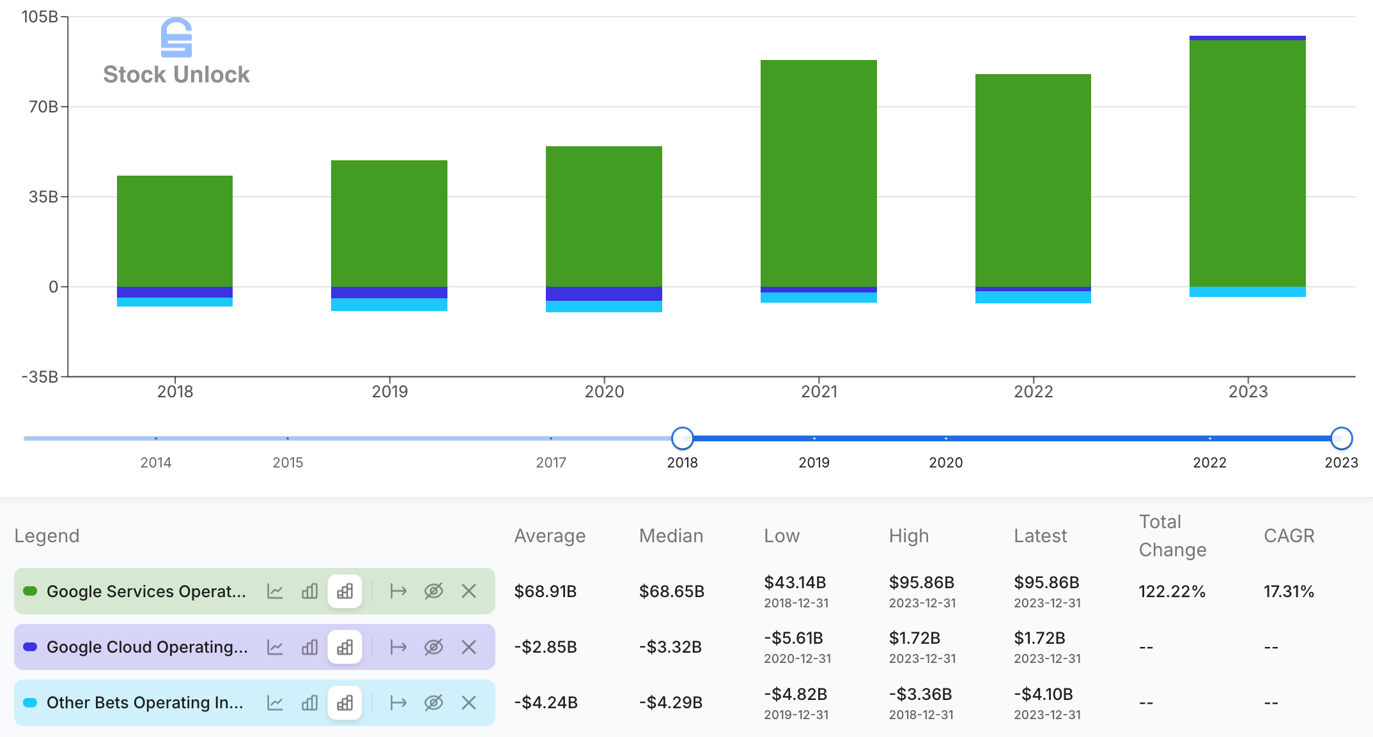
Task: Remove the Google Cloud series with X
Action: (469, 646)
